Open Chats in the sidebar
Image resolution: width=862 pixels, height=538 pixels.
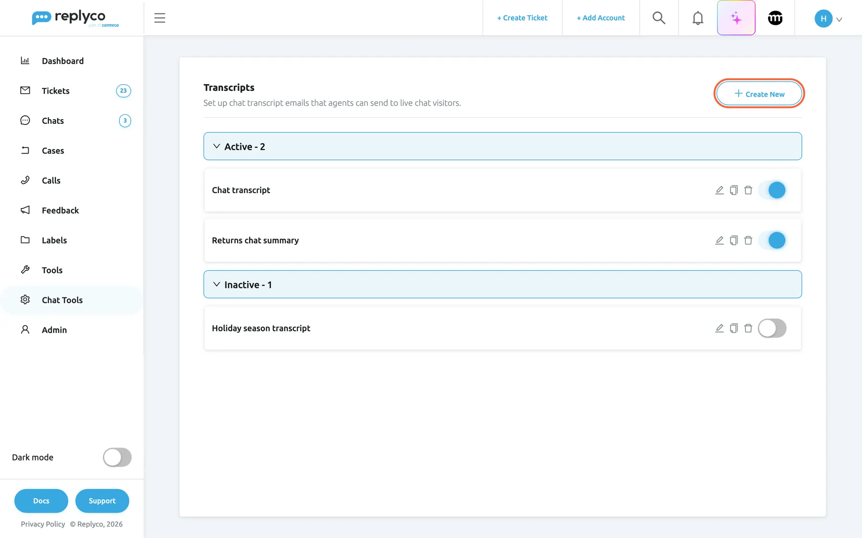(72, 121)
